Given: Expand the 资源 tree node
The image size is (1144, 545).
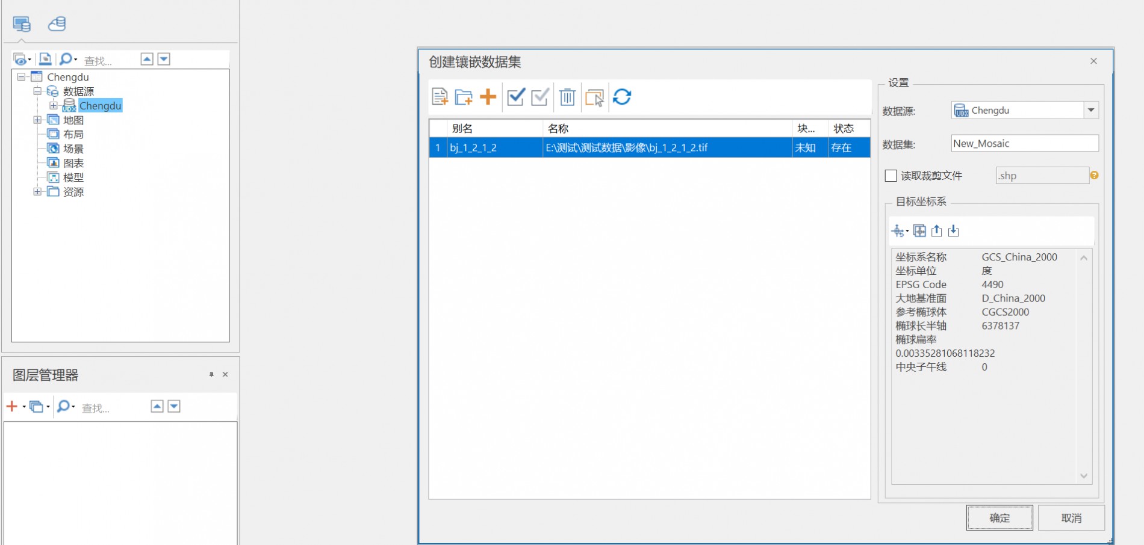Looking at the screenshot, I should coord(37,192).
